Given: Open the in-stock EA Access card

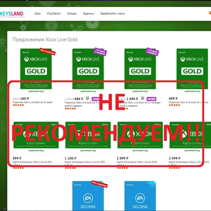Looking at the screenshot, I should [x=140, y=196].
